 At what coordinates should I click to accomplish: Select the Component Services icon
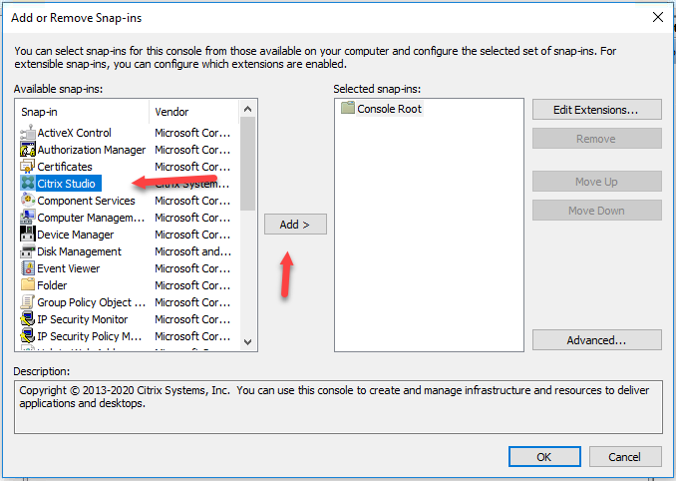tap(28, 201)
